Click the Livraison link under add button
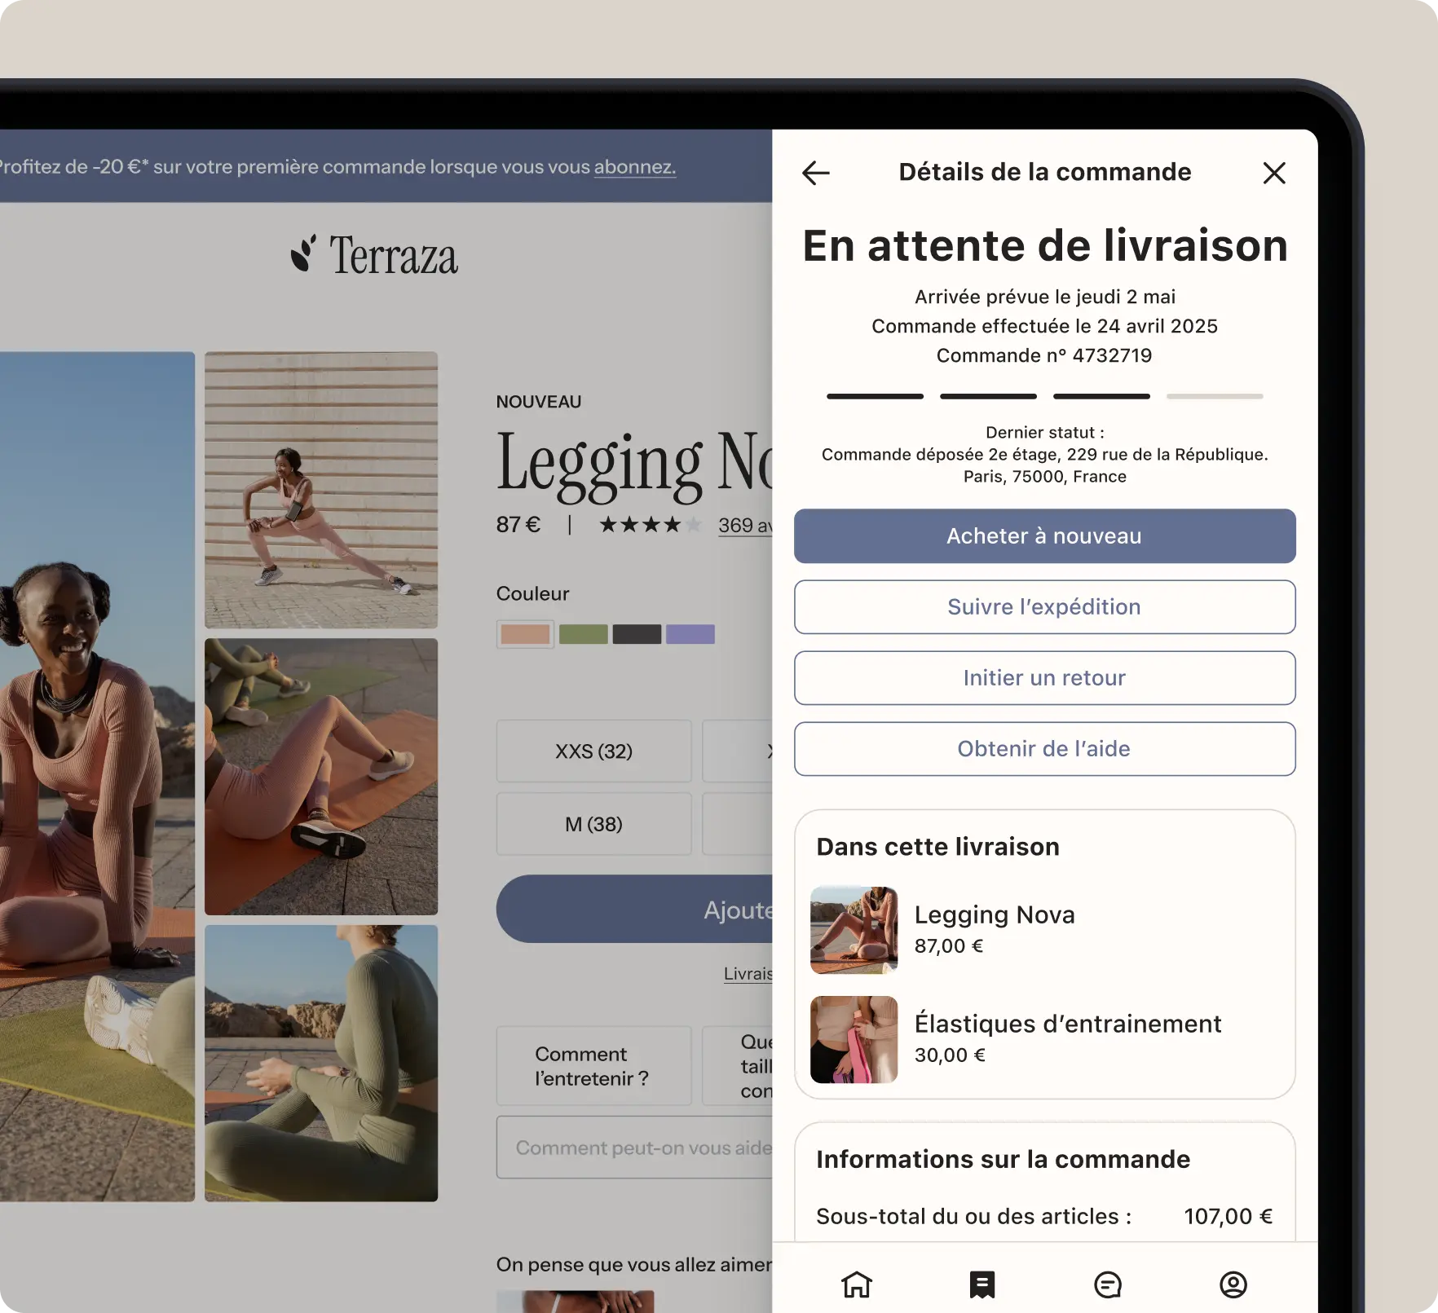The height and width of the screenshot is (1313, 1438). 748,974
